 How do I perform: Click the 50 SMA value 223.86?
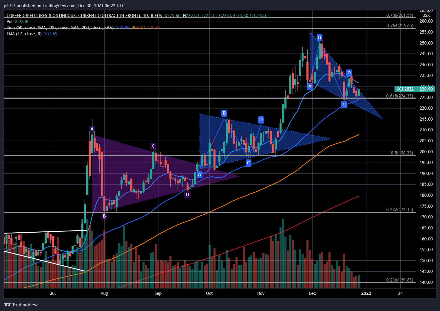[123, 28]
